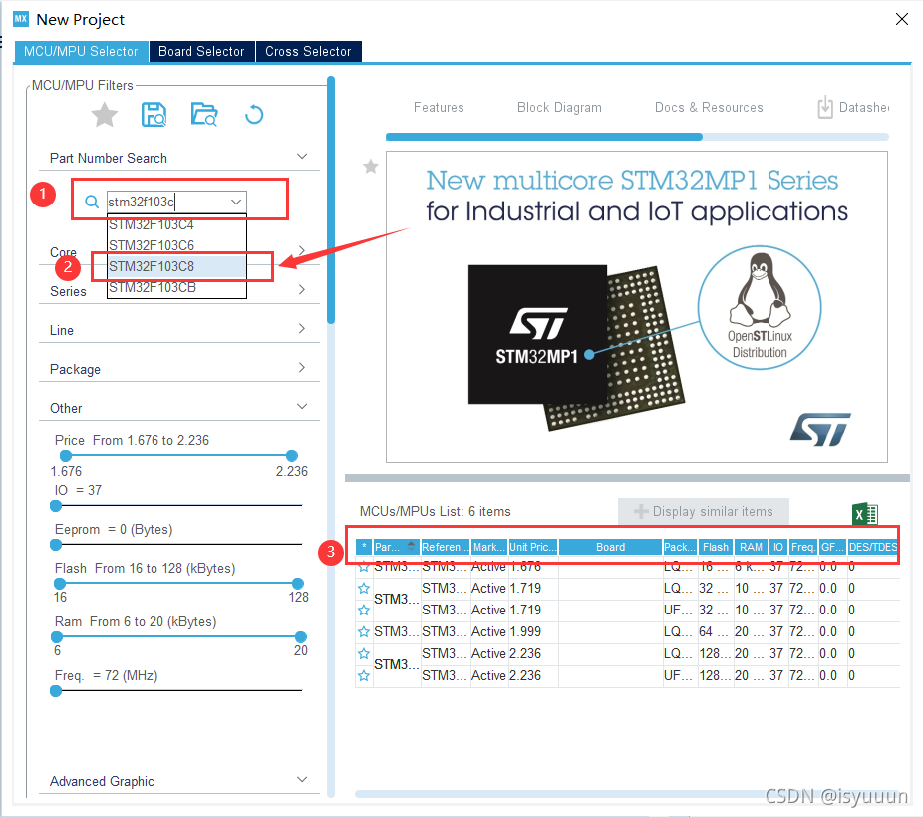Download Datasheet icon

coord(825,107)
